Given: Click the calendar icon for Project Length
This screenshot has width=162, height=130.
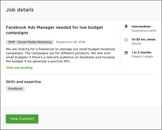Looking at the screenshot, I should [x=126, y=53].
